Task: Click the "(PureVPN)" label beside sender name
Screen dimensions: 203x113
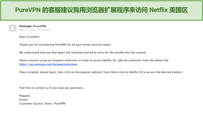Action: [x=39, y=26]
